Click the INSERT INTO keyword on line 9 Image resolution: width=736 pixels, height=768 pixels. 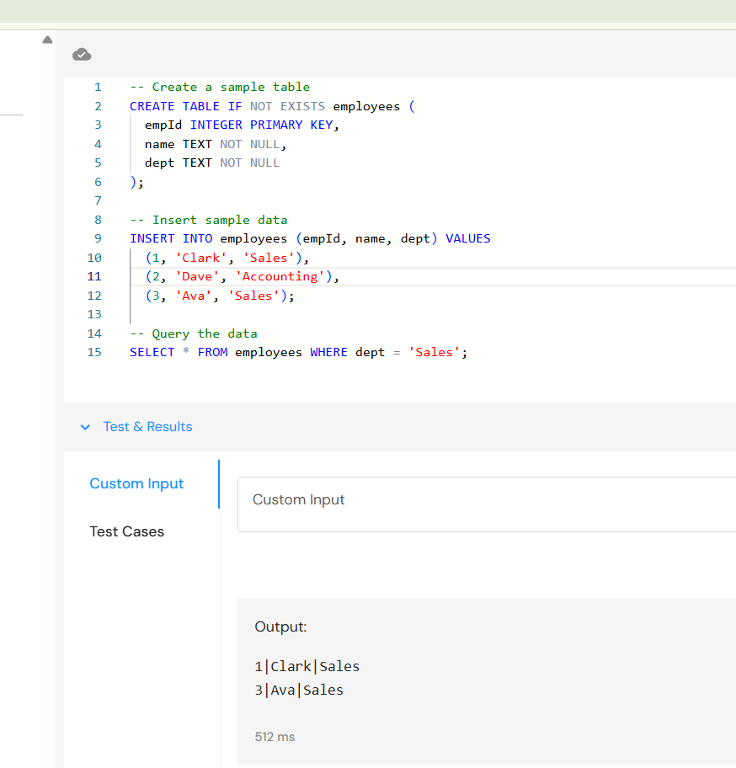click(x=171, y=238)
